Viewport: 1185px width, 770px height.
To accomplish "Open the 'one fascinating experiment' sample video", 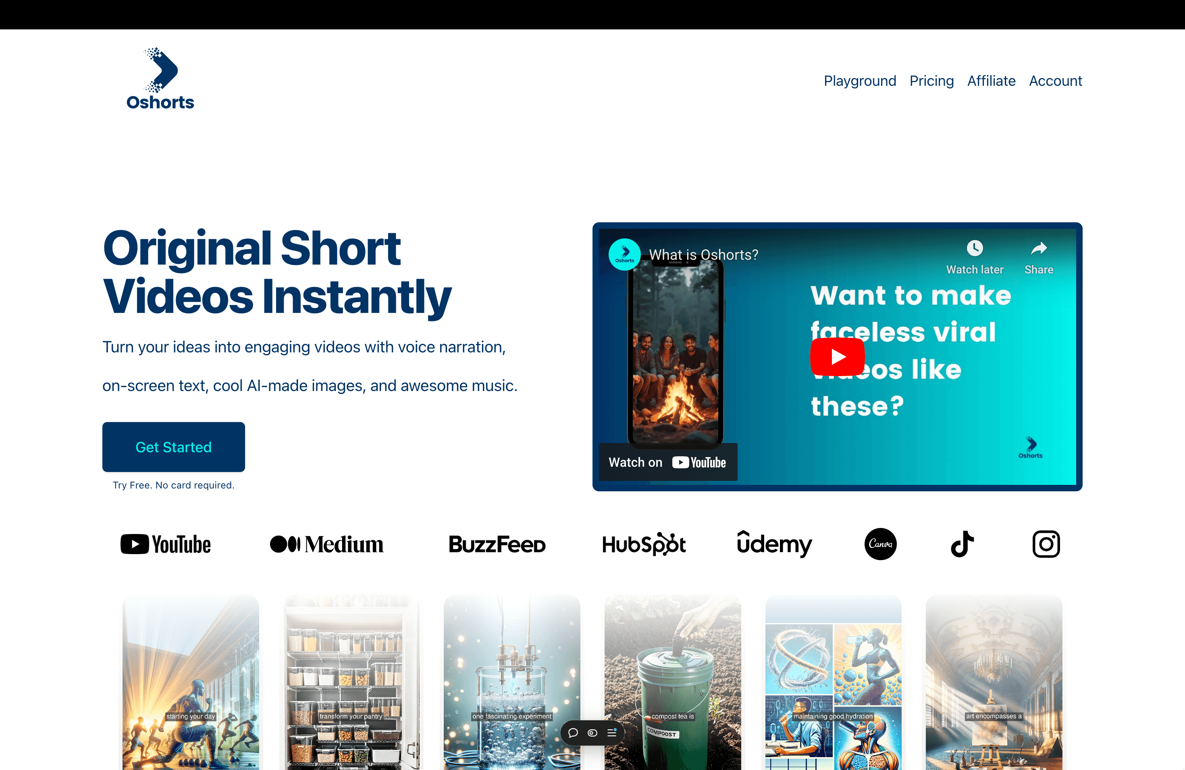I will (512, 683).
